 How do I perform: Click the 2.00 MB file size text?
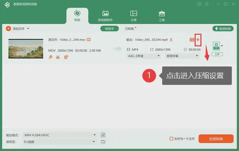[x=95, y=51]
